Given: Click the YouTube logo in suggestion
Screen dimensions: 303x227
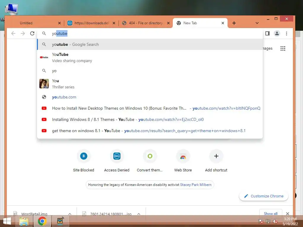Looking at the screenshot, I should [x=44, y=57].
